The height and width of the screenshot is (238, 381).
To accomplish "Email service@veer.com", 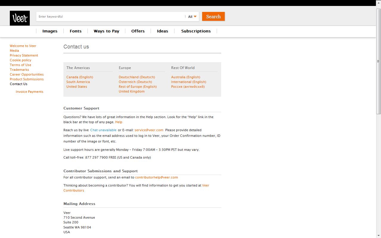I will pos(149,130).
